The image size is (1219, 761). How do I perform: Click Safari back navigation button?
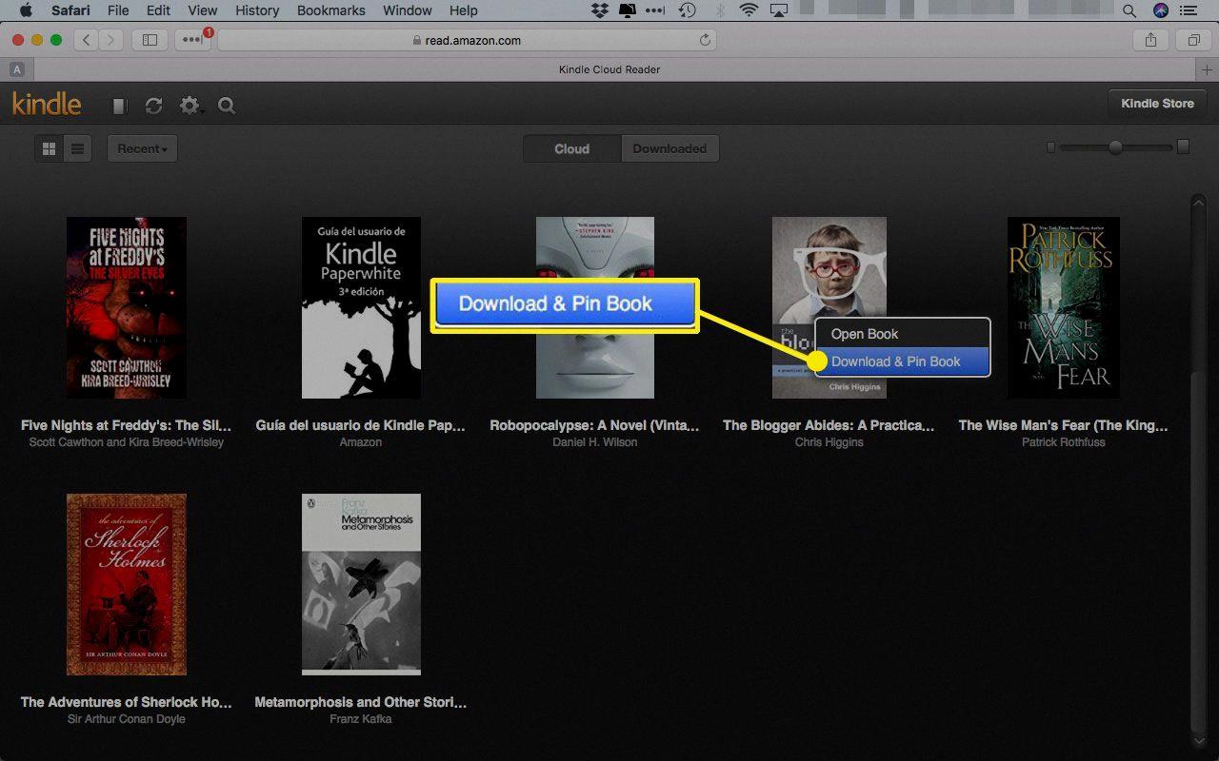click(x=87, y=40)
